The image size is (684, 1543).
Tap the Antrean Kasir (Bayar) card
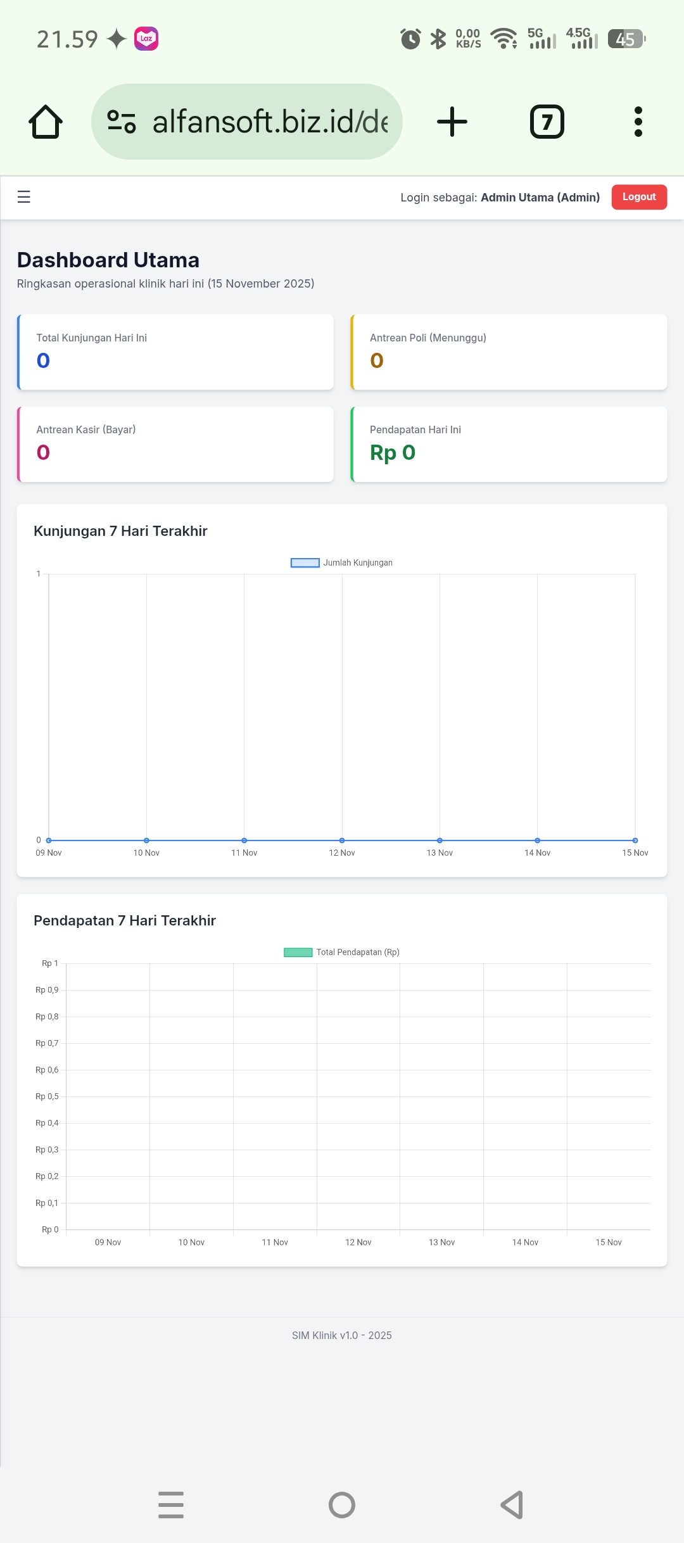click(175, 444)
